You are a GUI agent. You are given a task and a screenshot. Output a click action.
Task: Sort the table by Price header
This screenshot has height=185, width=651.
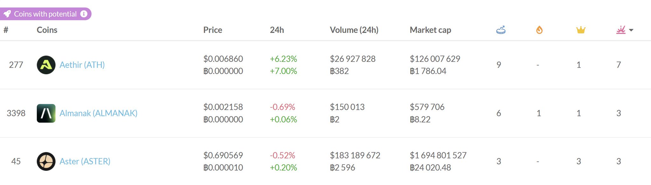point(213,30)
